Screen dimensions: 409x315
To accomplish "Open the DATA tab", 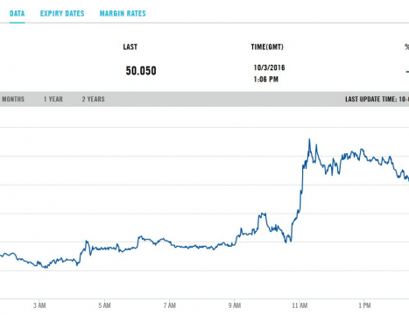I will pyautogui.click(x=17, y=13).
